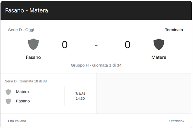Select Fasano in the upcoming match row
The width and height of the screenshot is (193, 128).
coord(23,101)
